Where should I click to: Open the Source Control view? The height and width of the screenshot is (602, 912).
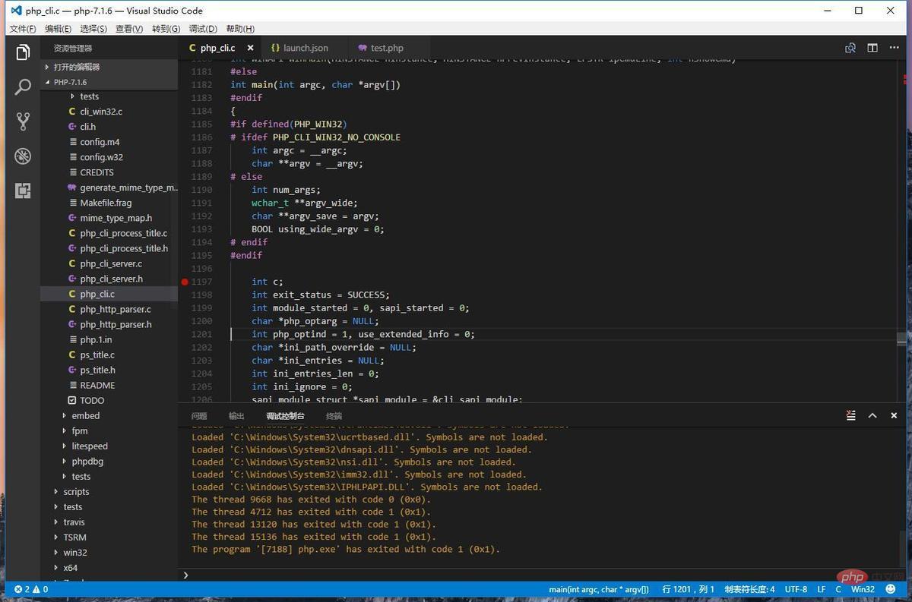click(x=23, y=121)
